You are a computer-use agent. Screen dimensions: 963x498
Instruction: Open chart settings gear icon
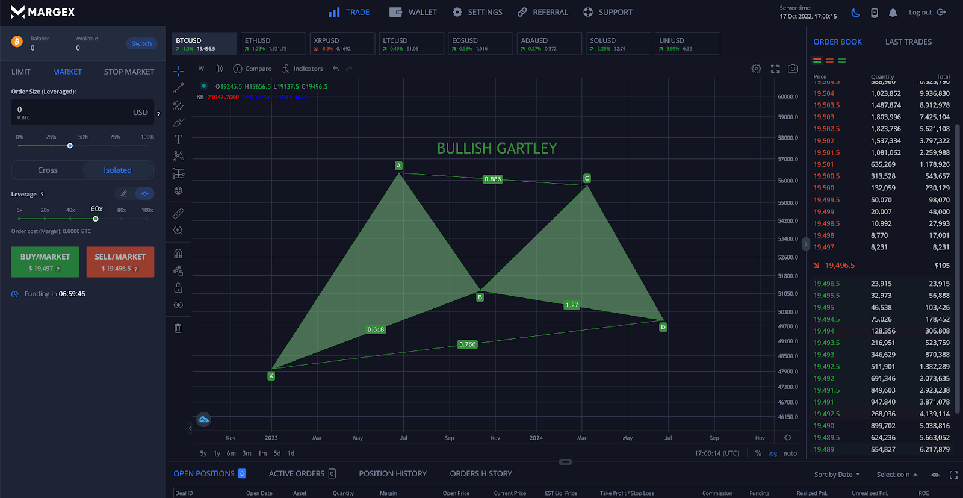pyautogui.click(x=756, y=69)
